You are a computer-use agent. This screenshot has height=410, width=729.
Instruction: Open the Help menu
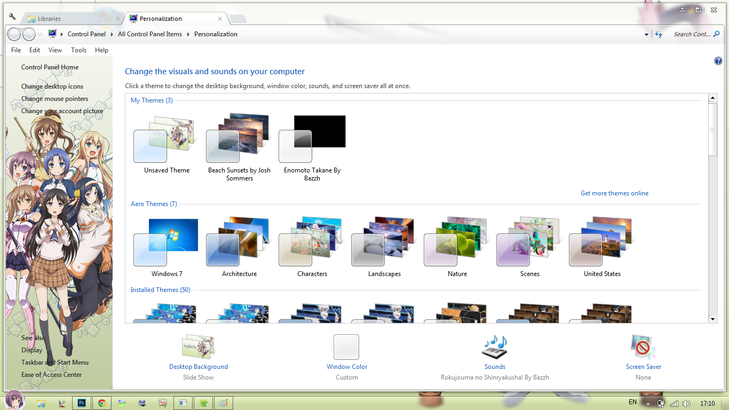(101, 50)
